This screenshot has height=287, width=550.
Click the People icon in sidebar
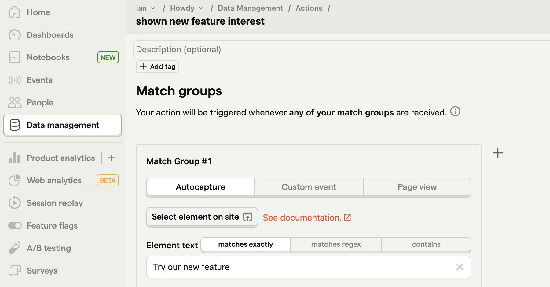14,102
